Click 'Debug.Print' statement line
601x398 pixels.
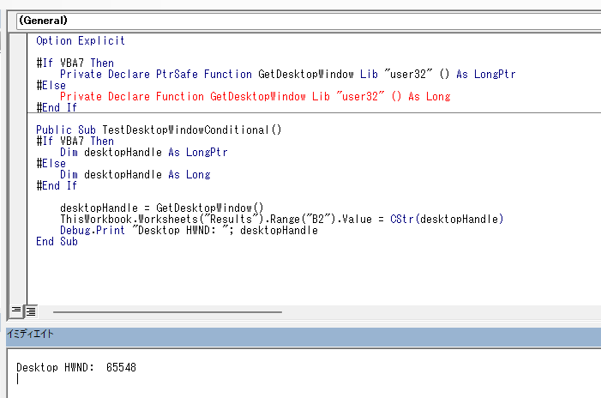(x=189, y=230)
